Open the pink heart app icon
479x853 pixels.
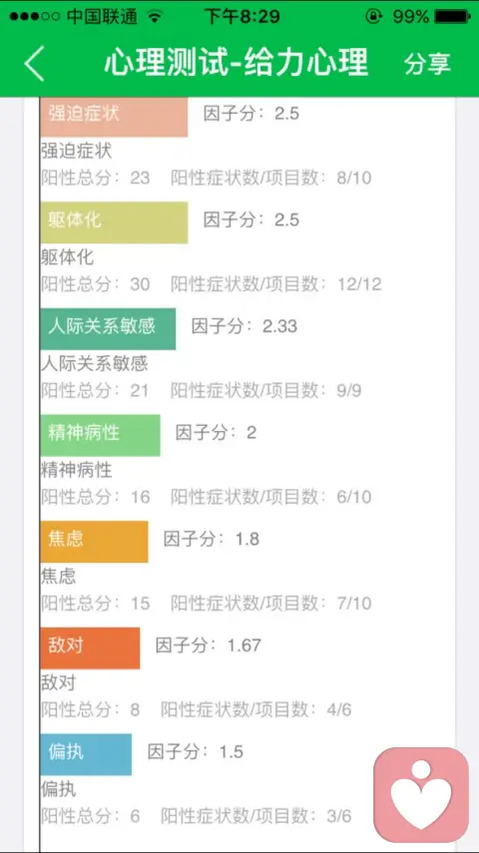click(421, 795)
